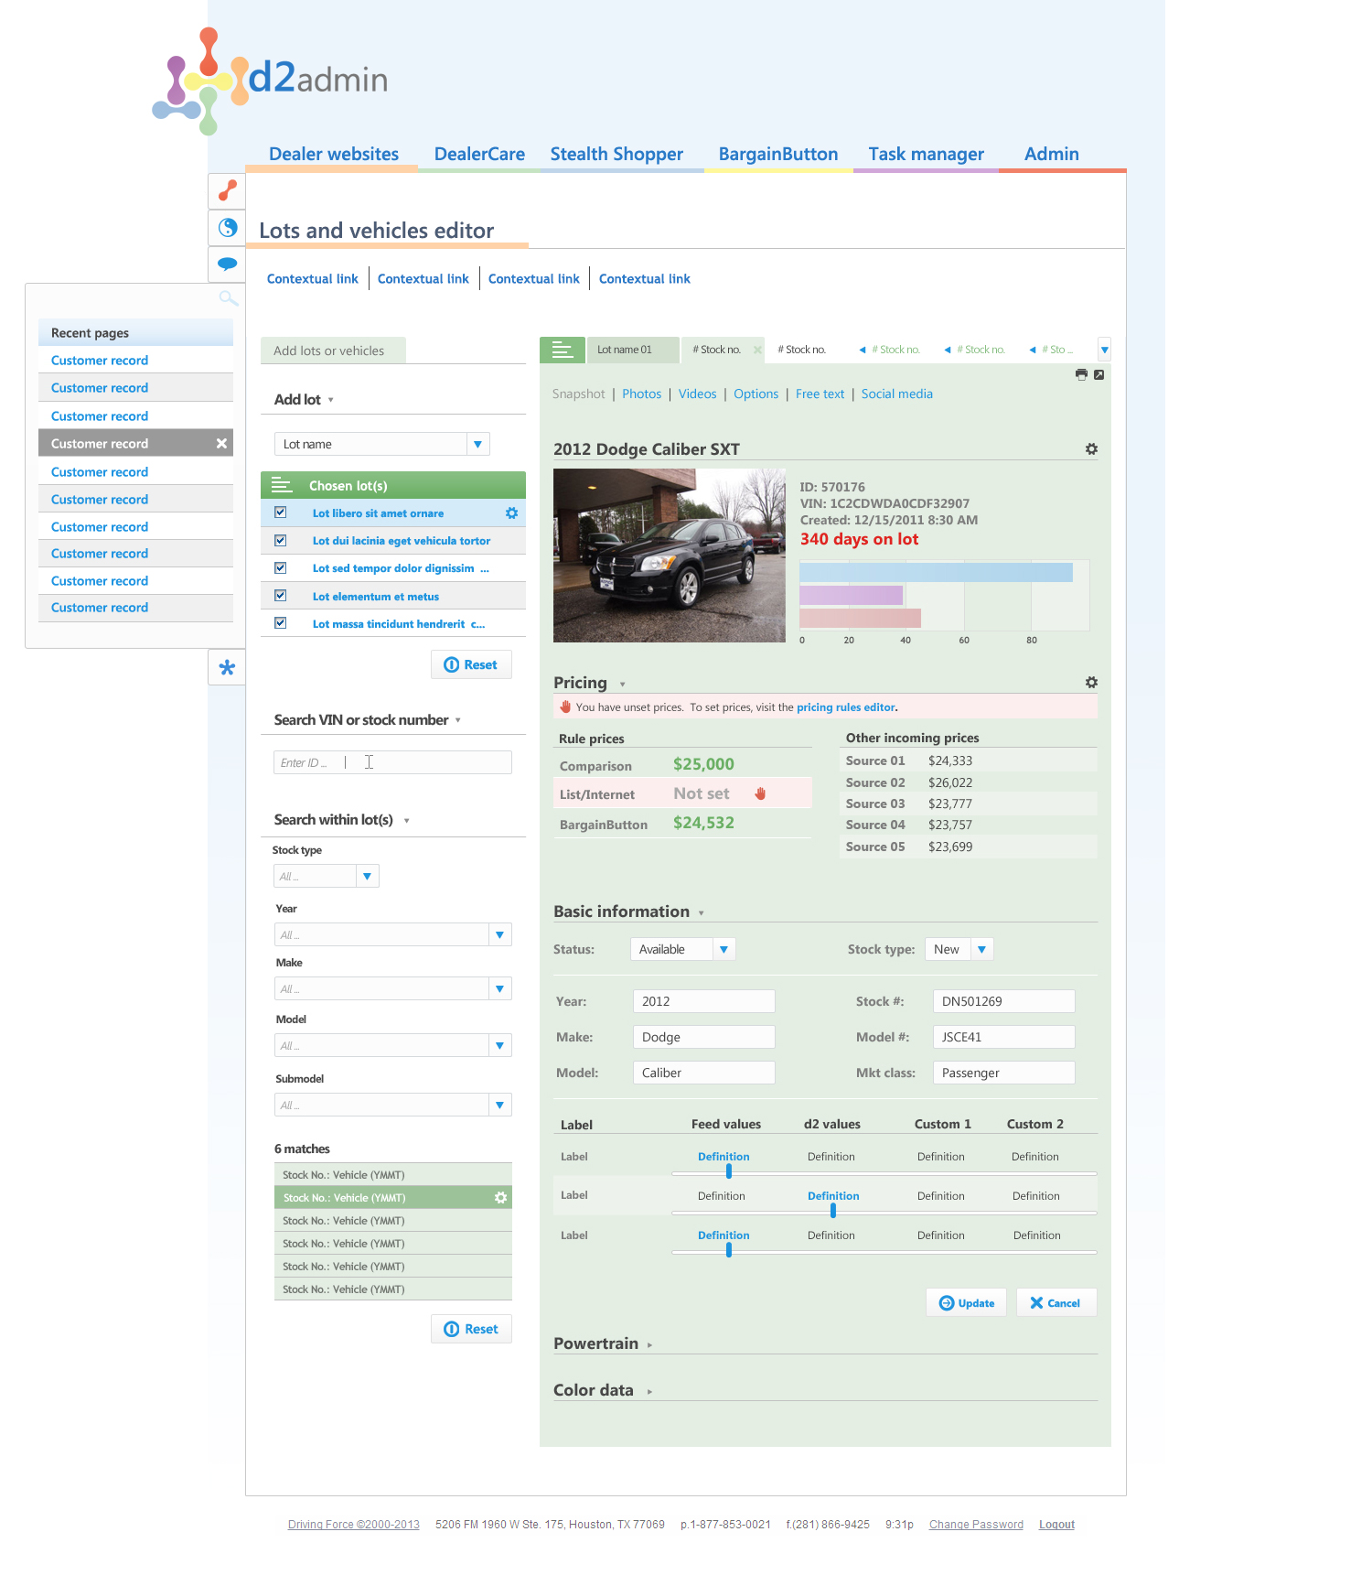Click the orange wrench sidebar icon
The width and height of the screenshot is (1372, 1575).
tap(227, 190)
